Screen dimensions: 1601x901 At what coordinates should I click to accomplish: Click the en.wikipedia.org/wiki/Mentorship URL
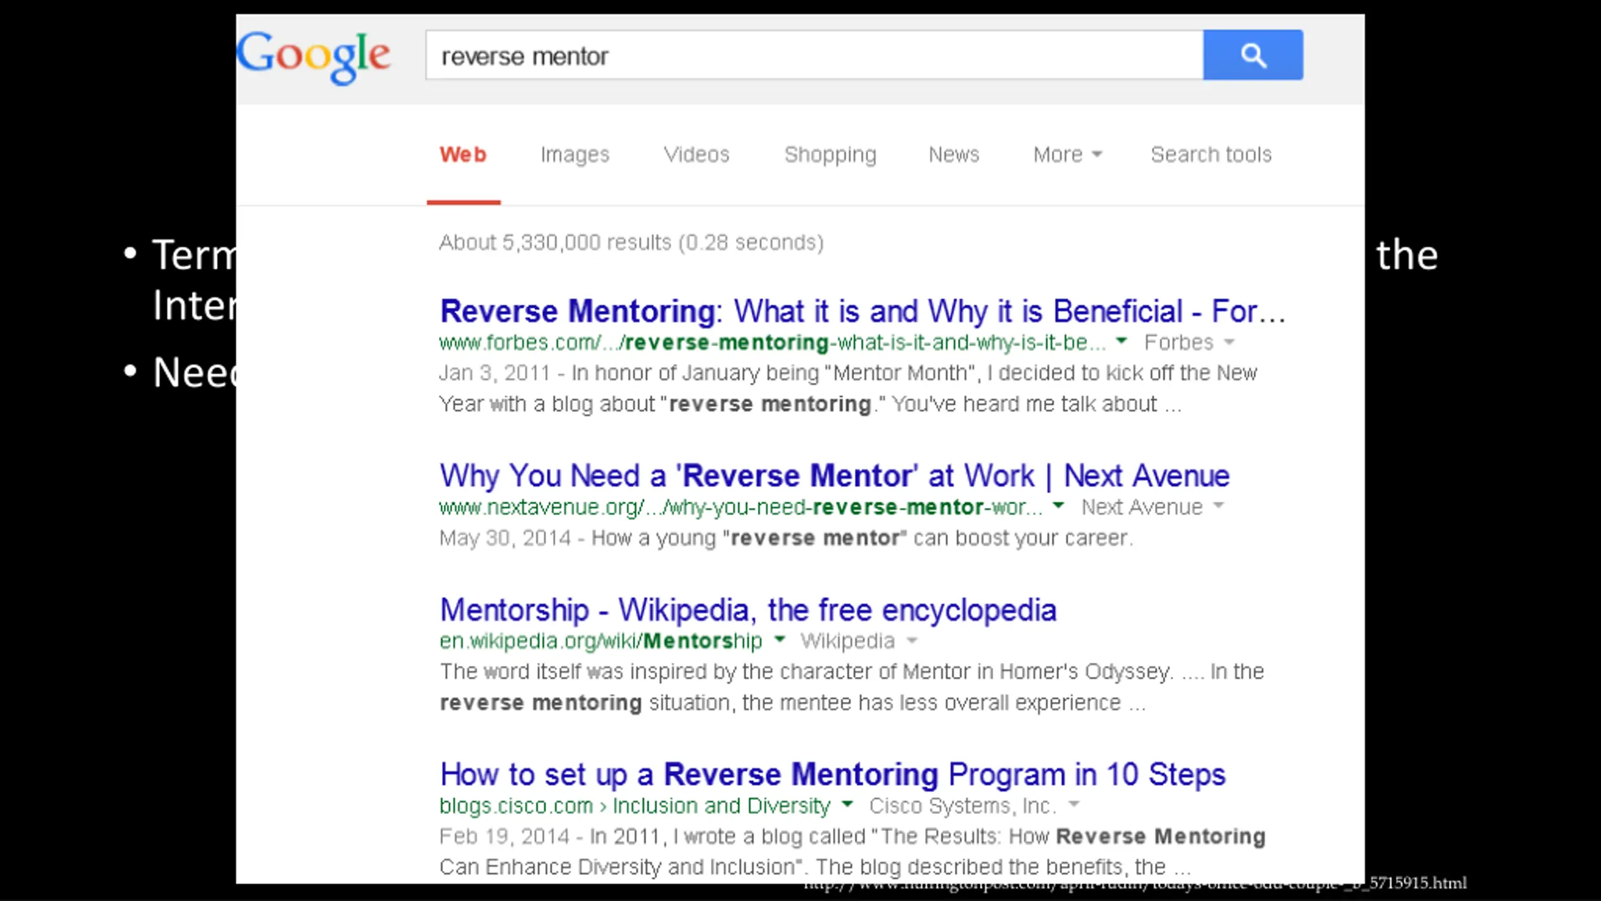click(x=601, y=641)
